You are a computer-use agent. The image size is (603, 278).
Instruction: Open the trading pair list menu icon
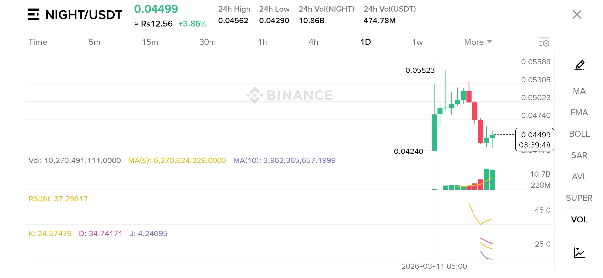tap(33, 14)
